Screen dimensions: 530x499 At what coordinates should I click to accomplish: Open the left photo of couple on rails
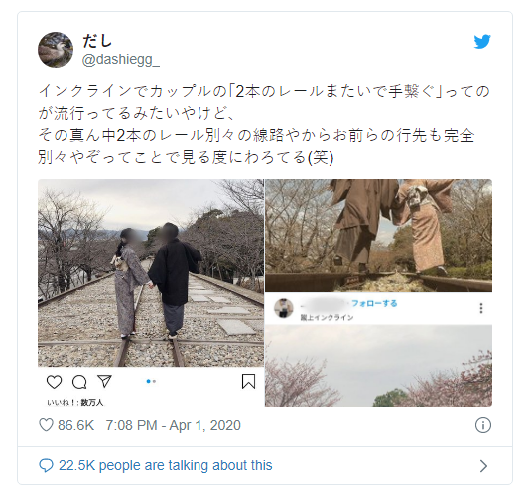click(x=151, y=272)
